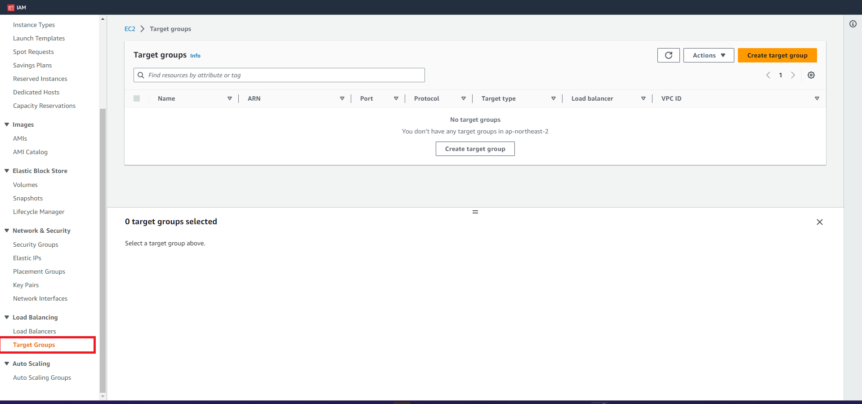Click the IAM service icon in top bar
The image size is (862, 404).
(11, 8)
